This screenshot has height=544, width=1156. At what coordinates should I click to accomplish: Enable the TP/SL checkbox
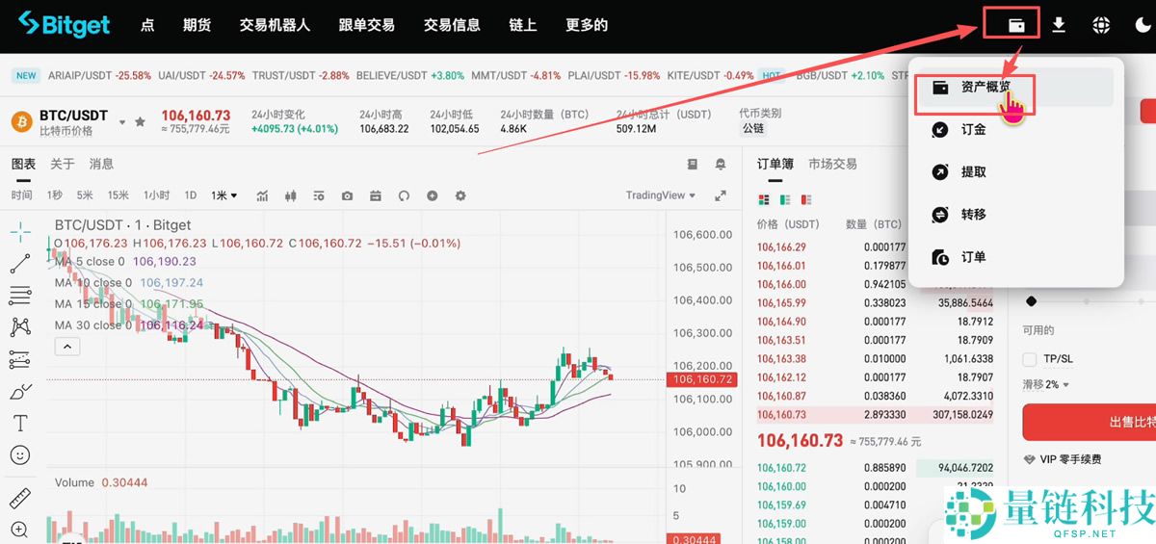coord(1030,359)
